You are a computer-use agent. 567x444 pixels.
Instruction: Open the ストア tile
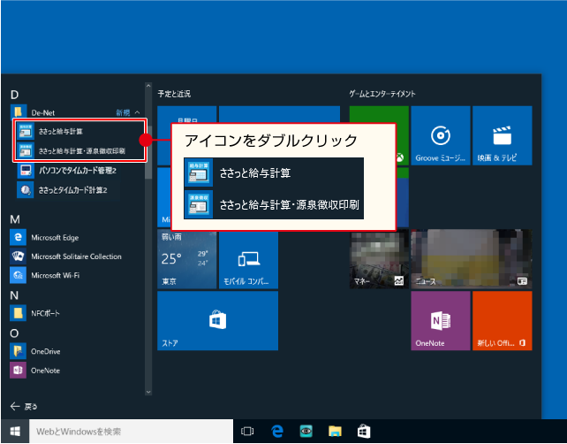[x=217, y=320]
